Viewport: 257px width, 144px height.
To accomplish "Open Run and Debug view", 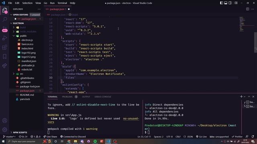I will tap(4, 38).
